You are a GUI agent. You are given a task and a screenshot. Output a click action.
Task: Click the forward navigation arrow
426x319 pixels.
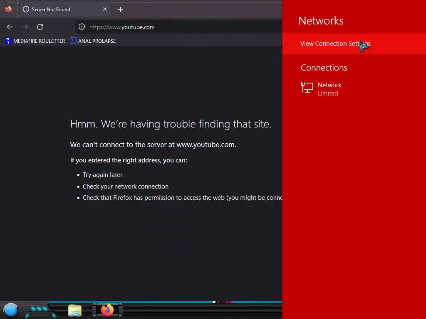point(25,27)
